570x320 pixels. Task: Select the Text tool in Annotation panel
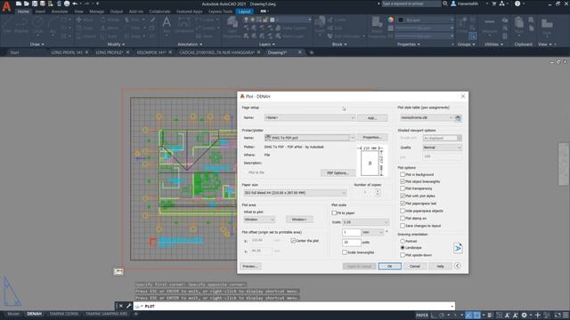click(167, 25)
